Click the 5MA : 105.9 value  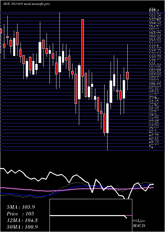(x=21, y=207)
